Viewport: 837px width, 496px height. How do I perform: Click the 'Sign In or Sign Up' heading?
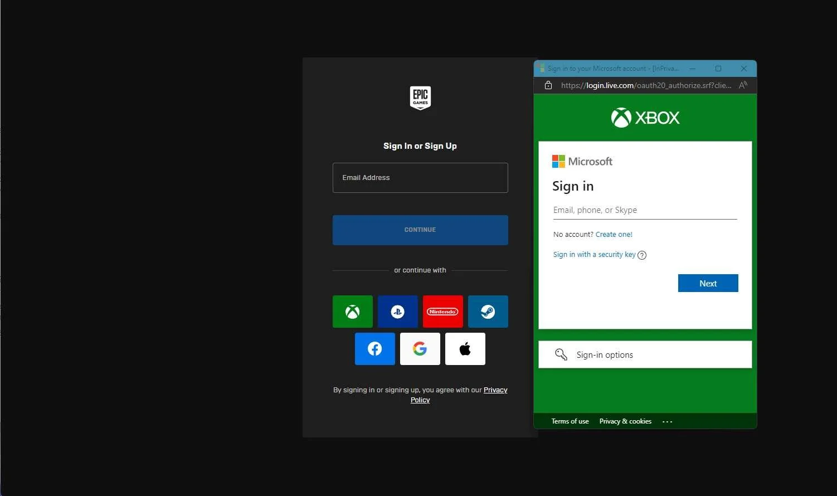pos(420,146)
